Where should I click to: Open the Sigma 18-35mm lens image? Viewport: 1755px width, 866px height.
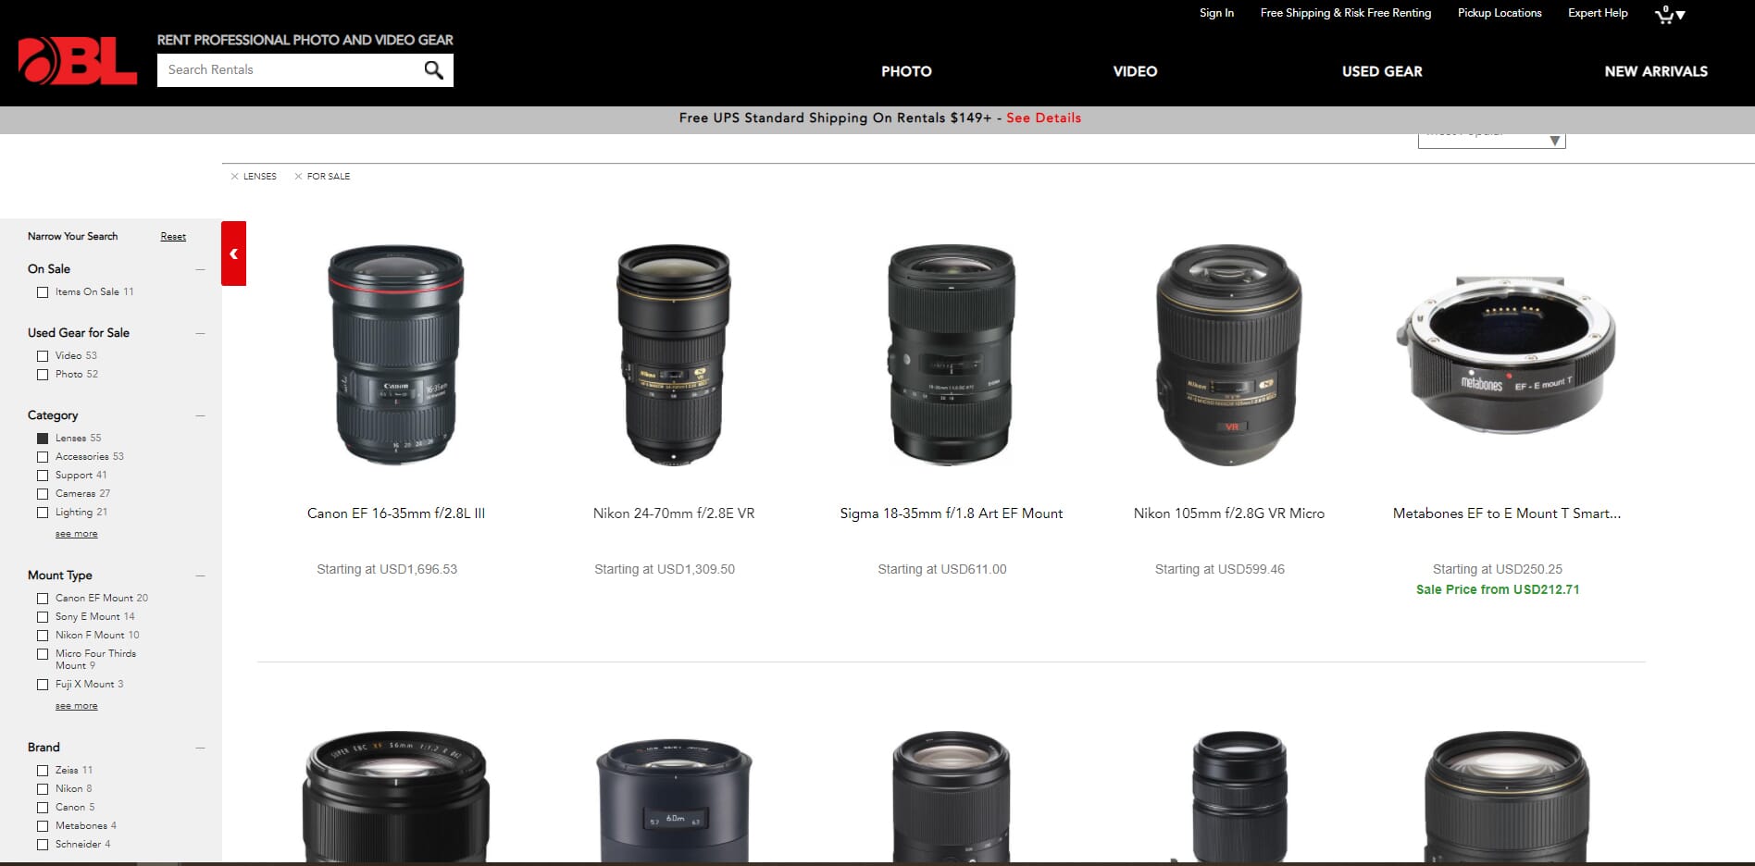(x=952, y=354)
